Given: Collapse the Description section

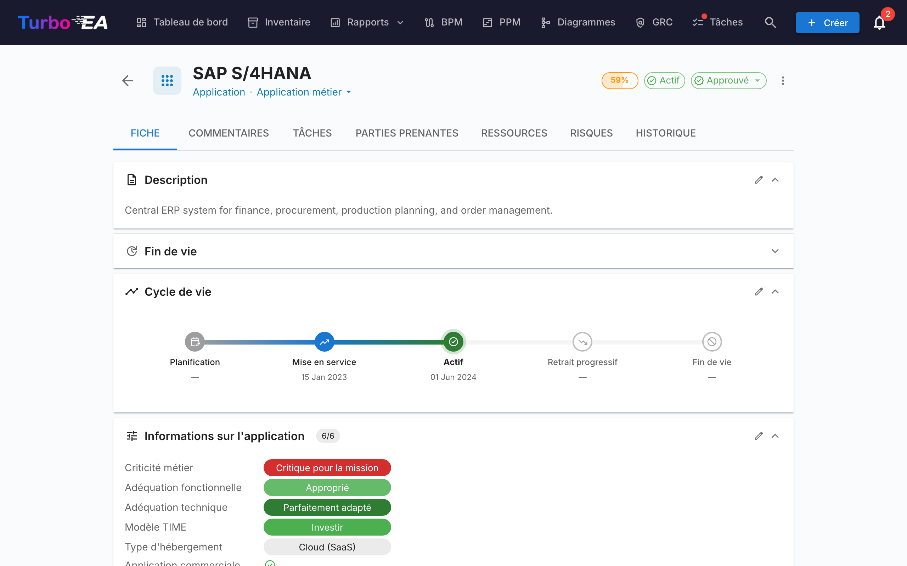Looking at the screenshot, I should point(775,180).
